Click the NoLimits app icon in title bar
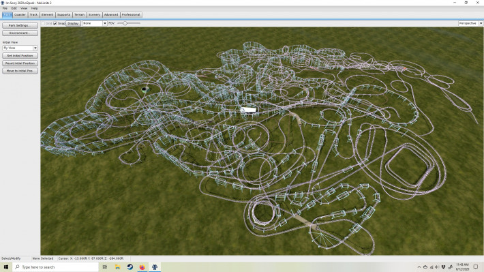484x272 pixels. click(x=3, y=3)
